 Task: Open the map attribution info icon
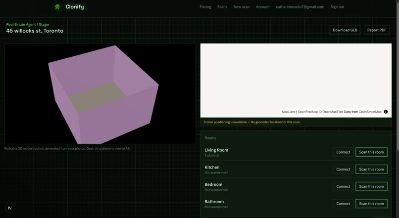386,112
